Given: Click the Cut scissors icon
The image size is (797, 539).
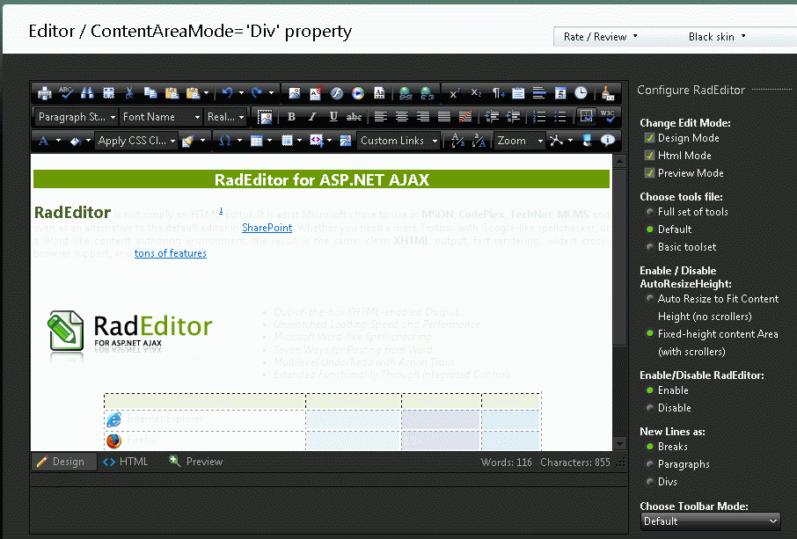Looking at the screenshot, I should pos(129,93).
